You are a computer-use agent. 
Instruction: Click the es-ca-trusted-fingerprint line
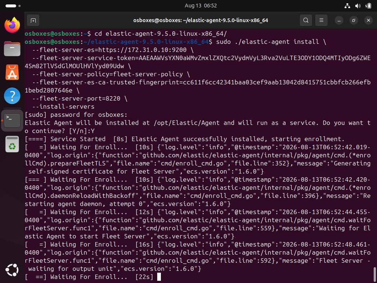(198, 86)
